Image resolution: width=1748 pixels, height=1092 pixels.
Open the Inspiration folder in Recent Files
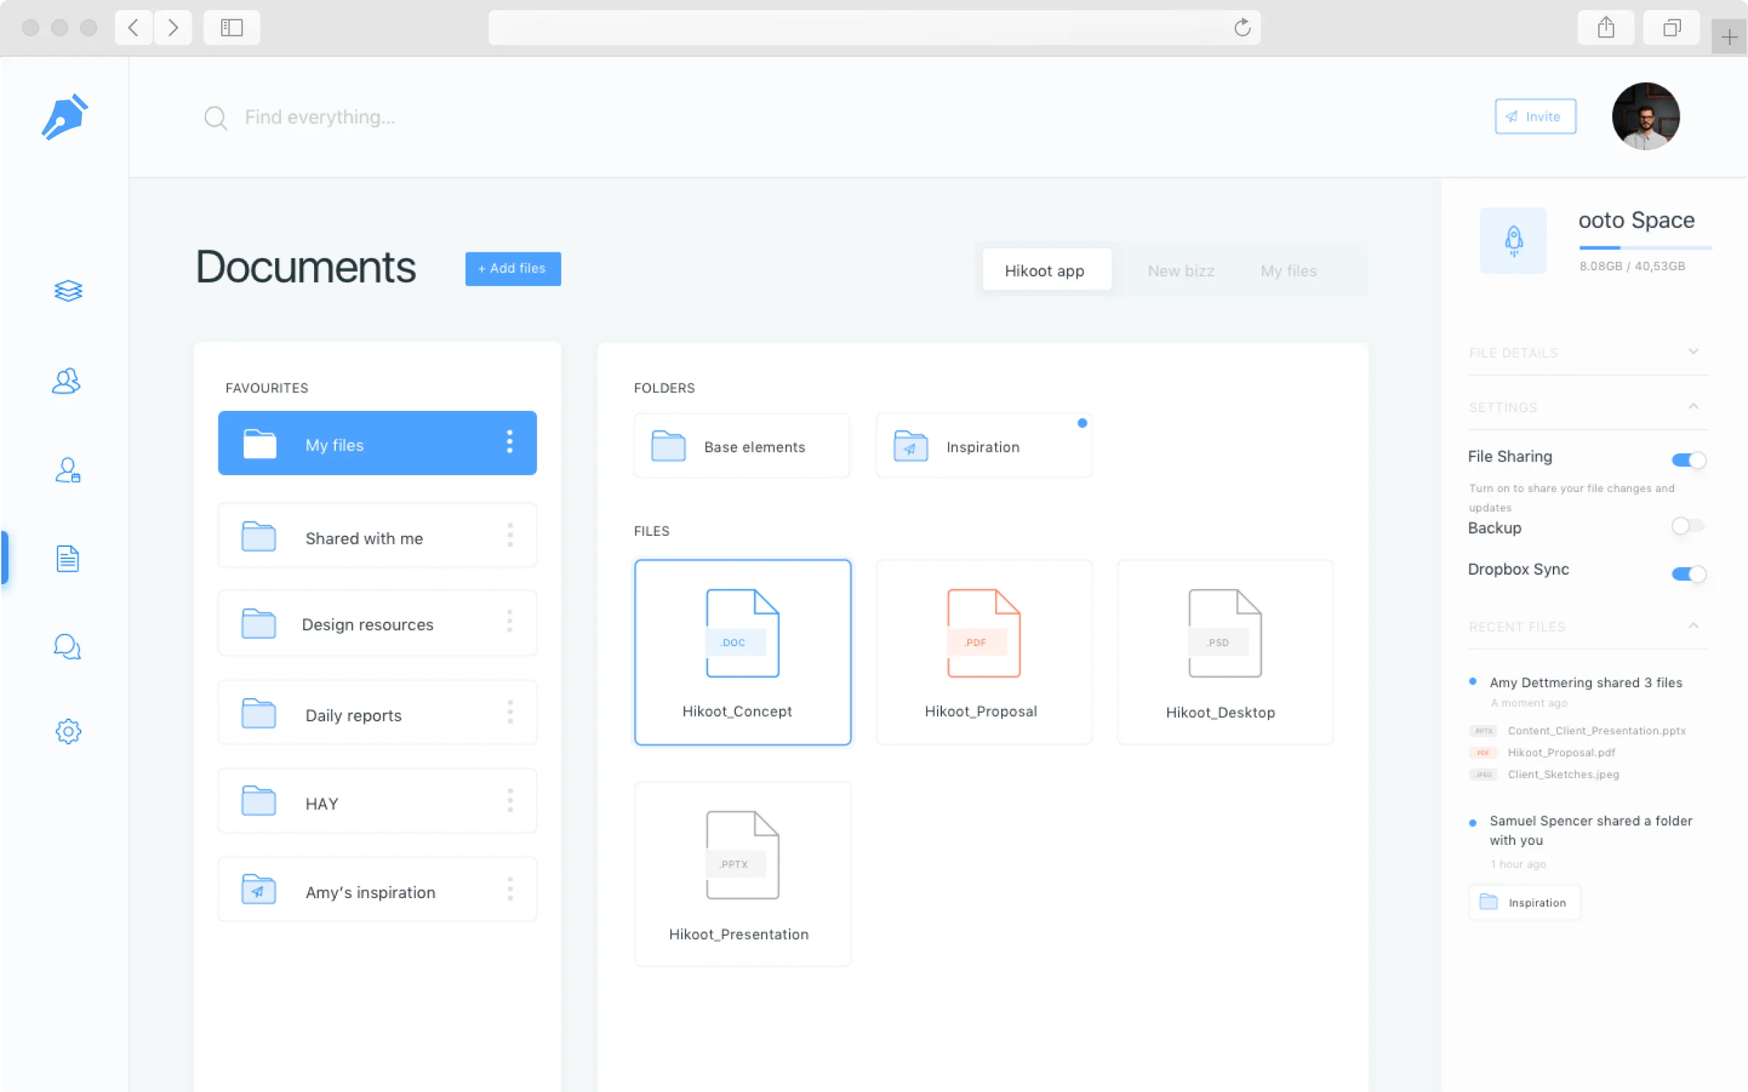1524,902
